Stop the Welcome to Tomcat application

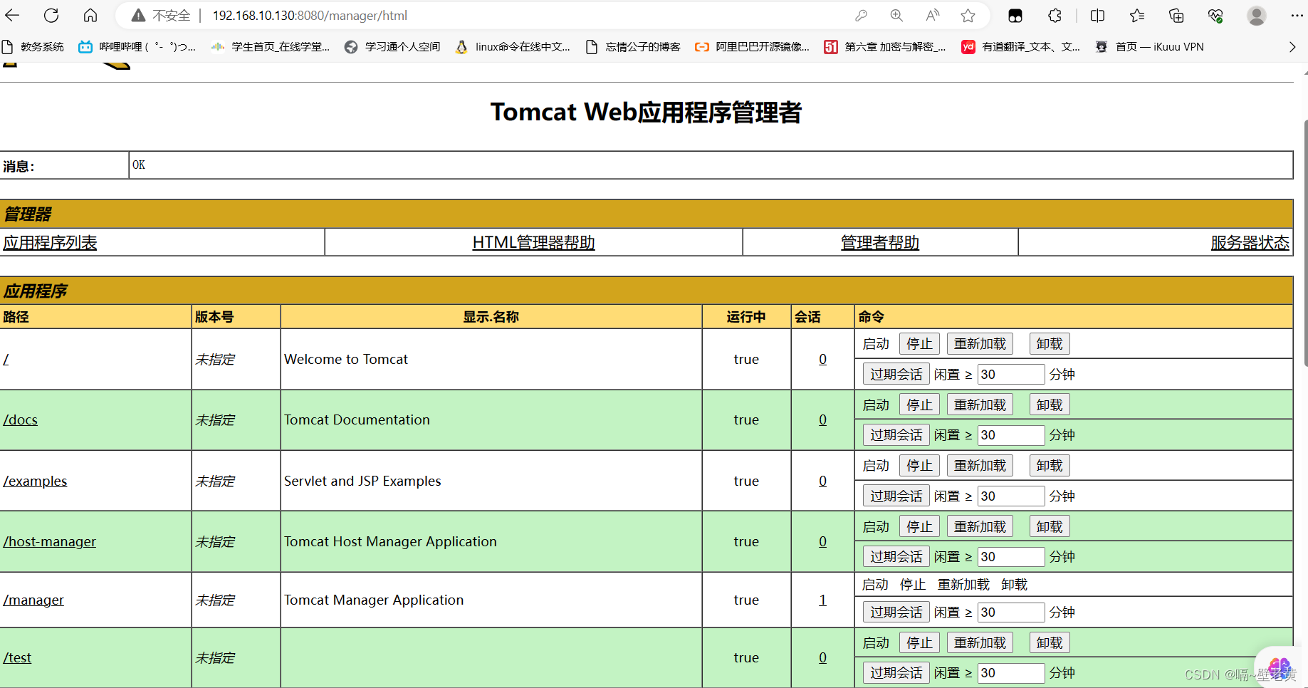click(919, 344)
